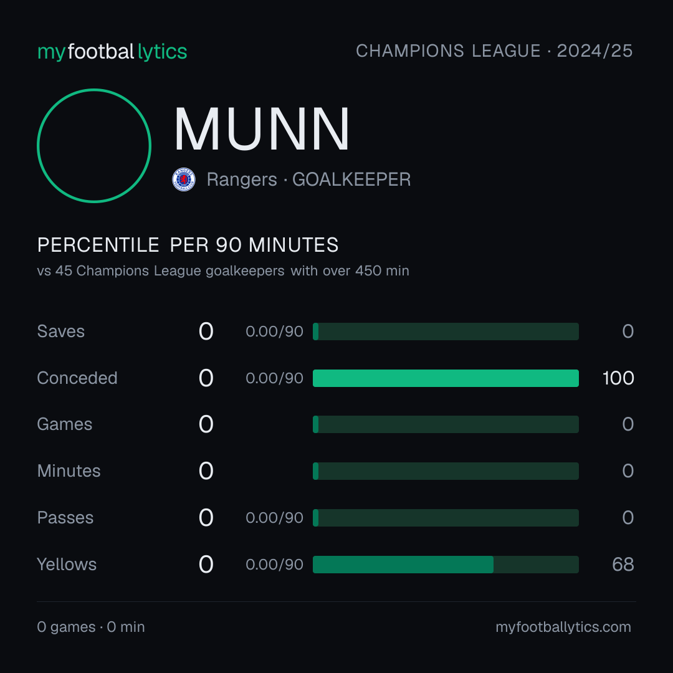Screen dimensions: 673x673
Task: Click the Percentile Per 90 Minutes heading
Action: coord(188,245)
